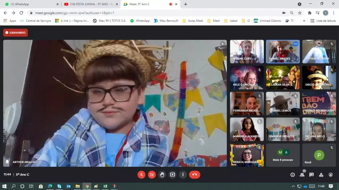Unmute the microphone
Viewport: 339px width, 190px height.
(x=141, y=175)
